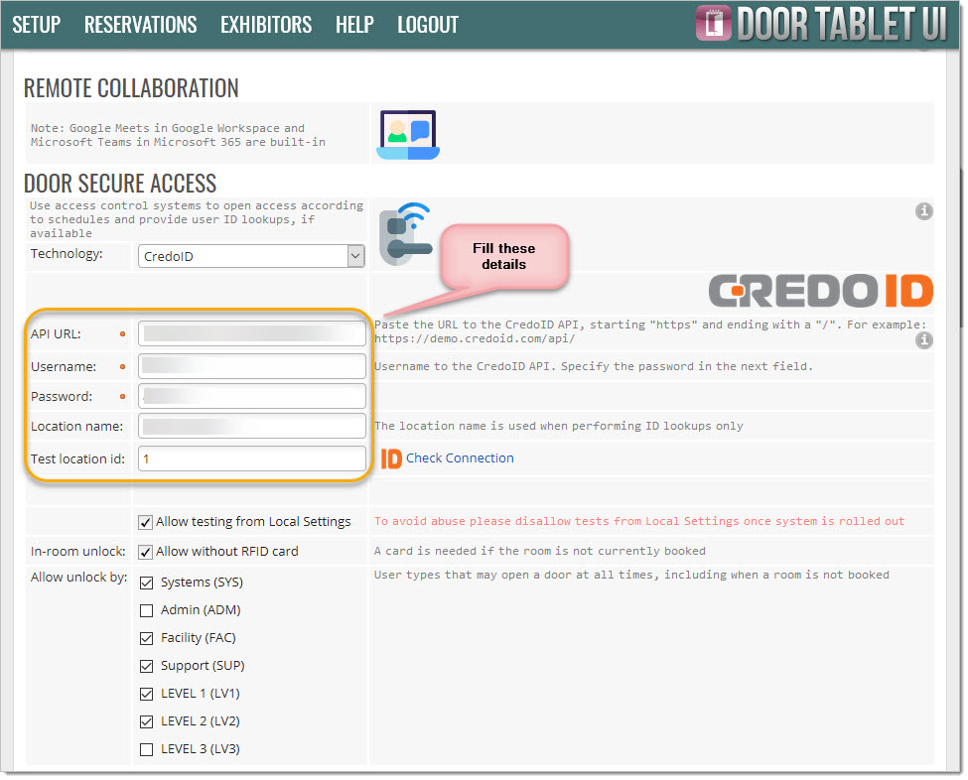The image size is (968, 780).
Task: Focus the Test location id field
Action: coord(252,459)
